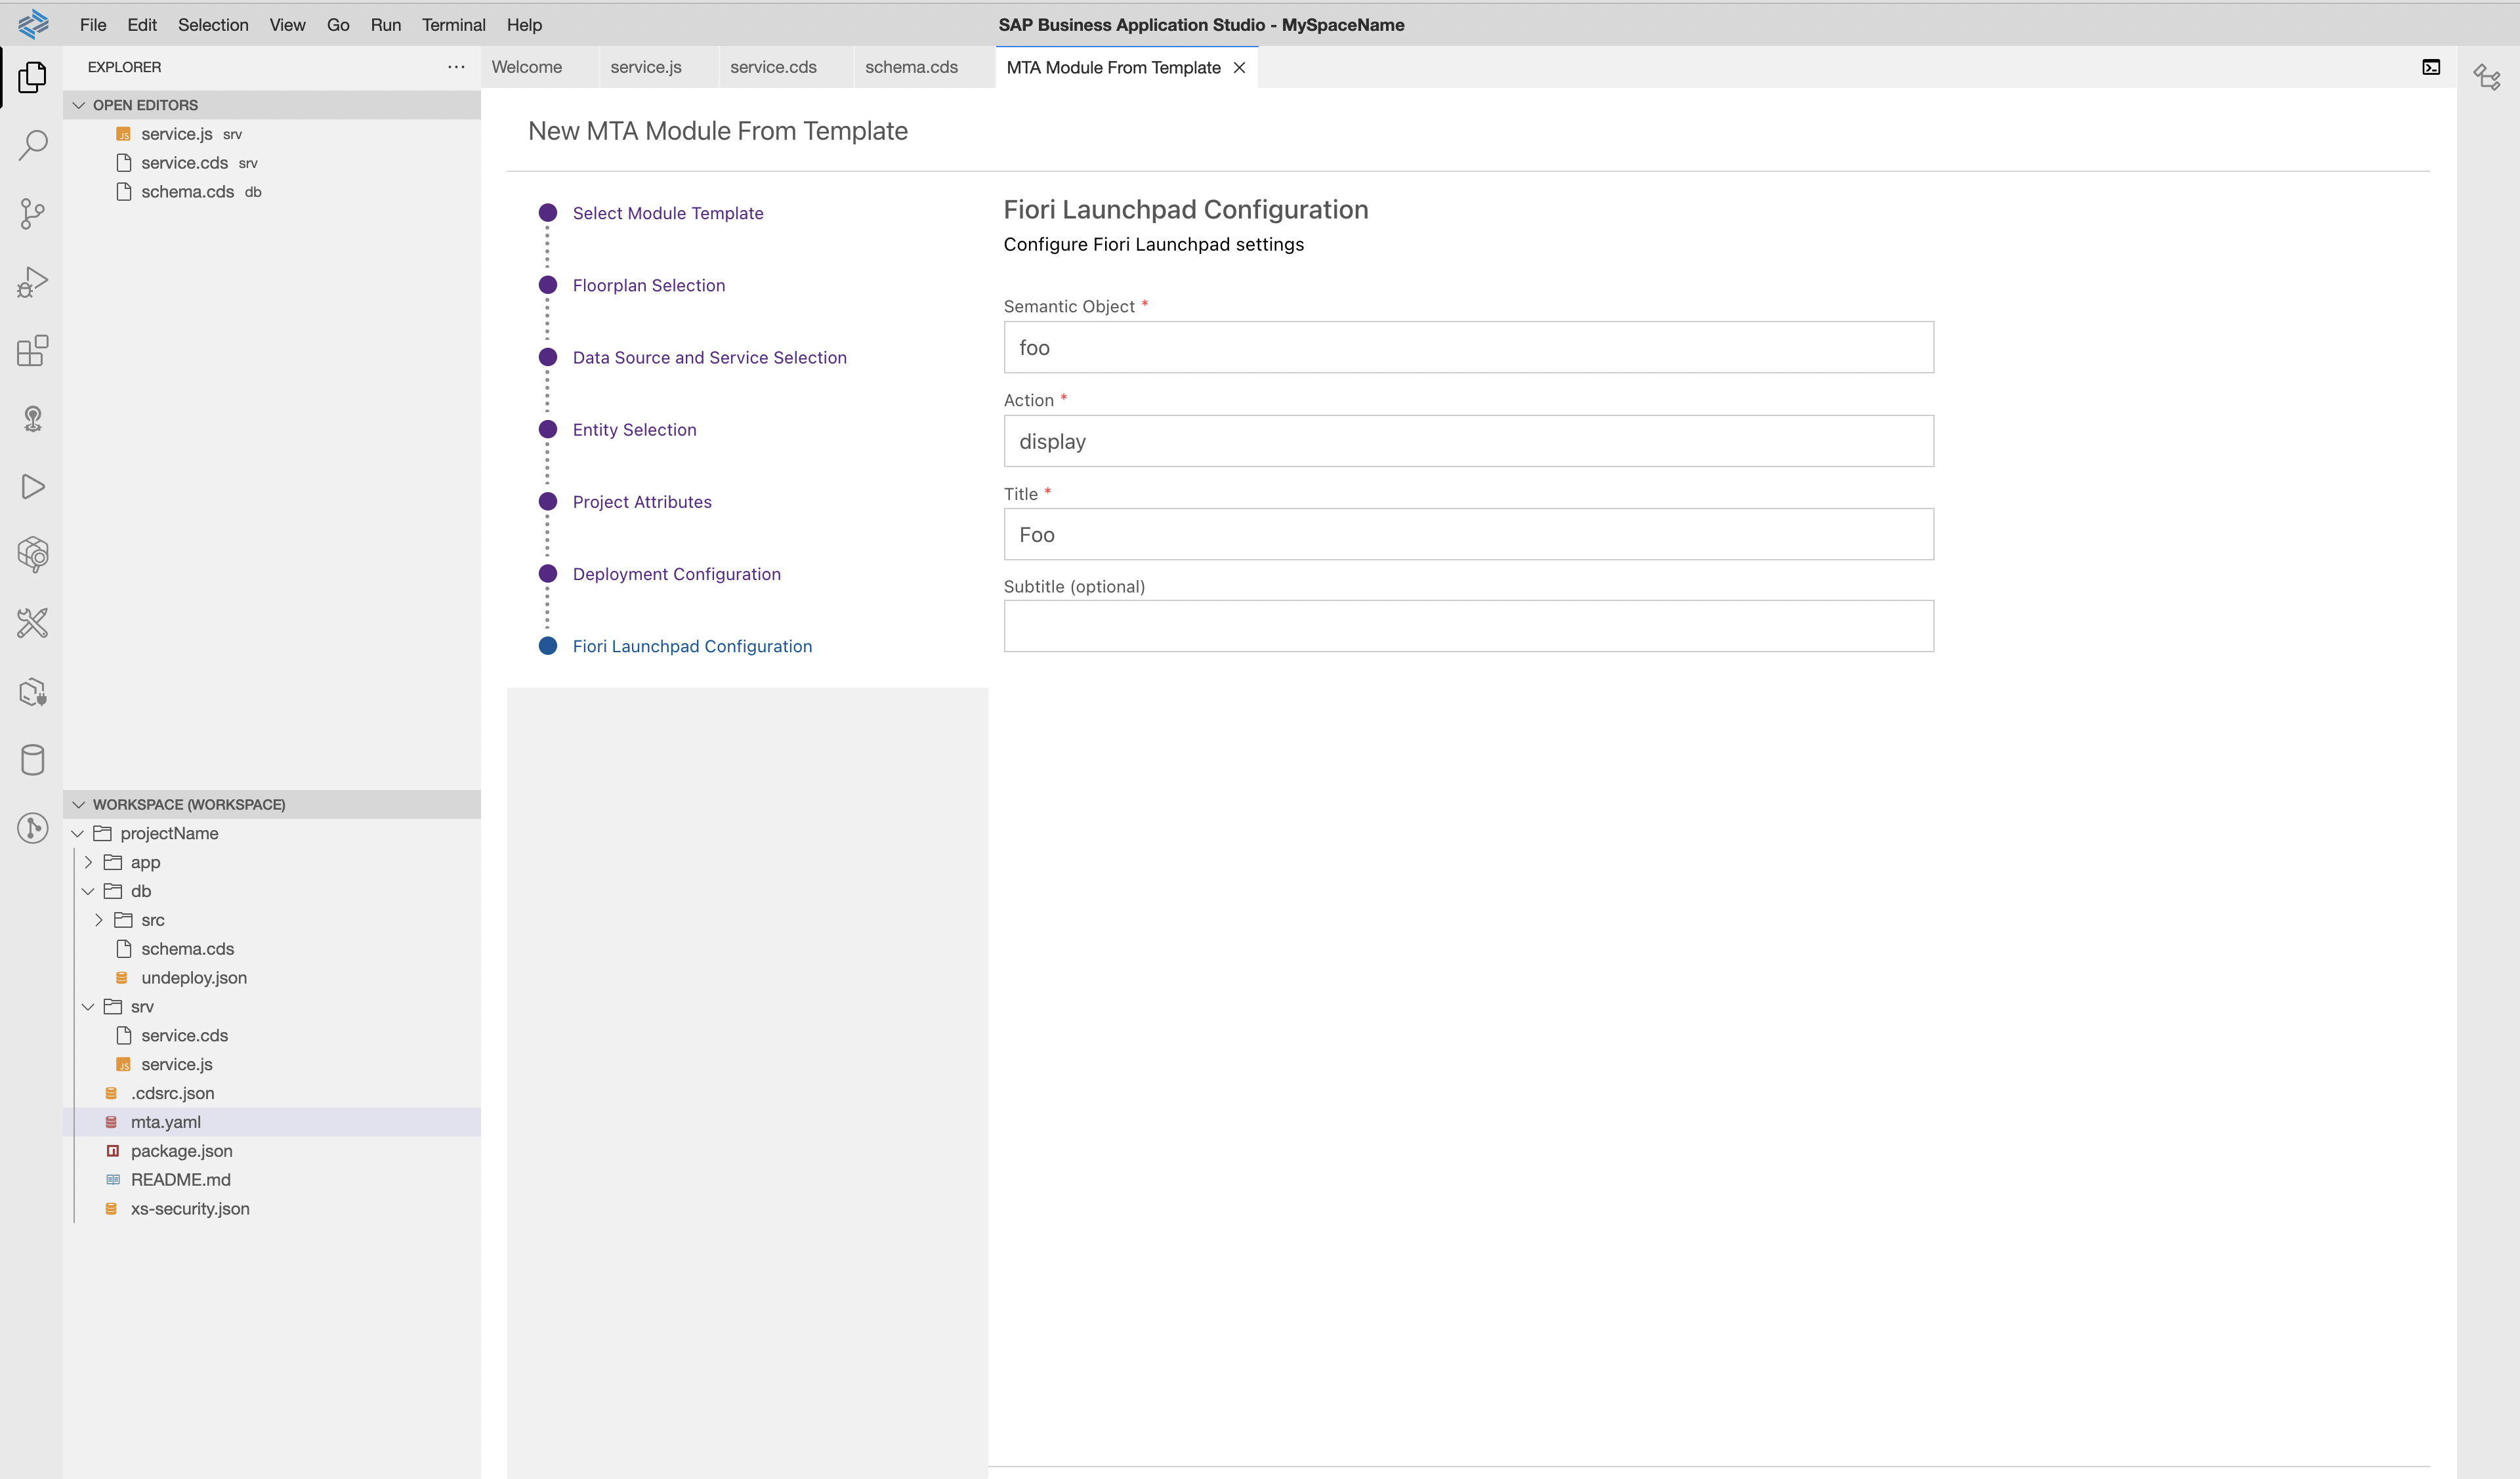2520x1479 pixels.
Task: Open the Terminal menu
Action: click(453, 25)
